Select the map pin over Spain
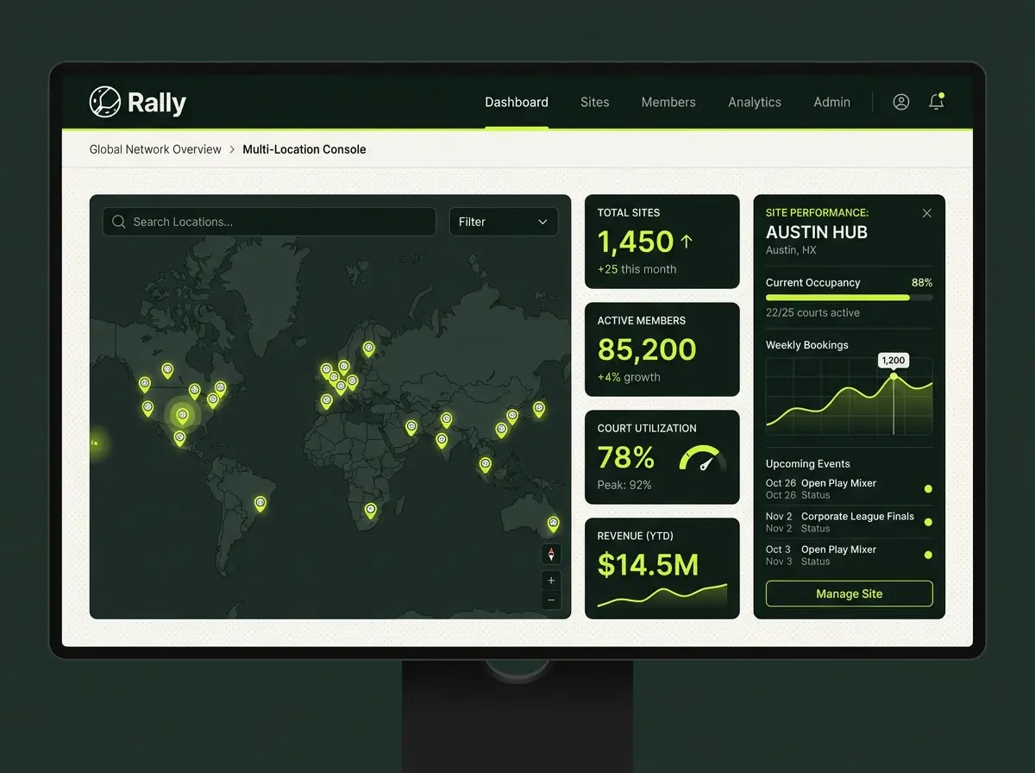Image resolution: width=1035 pixels, height=773 pixels. coord(327,402)
